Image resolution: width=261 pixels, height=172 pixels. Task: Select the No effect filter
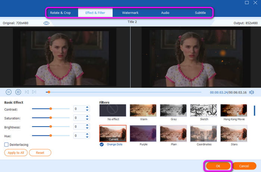[x=113, y=110]
